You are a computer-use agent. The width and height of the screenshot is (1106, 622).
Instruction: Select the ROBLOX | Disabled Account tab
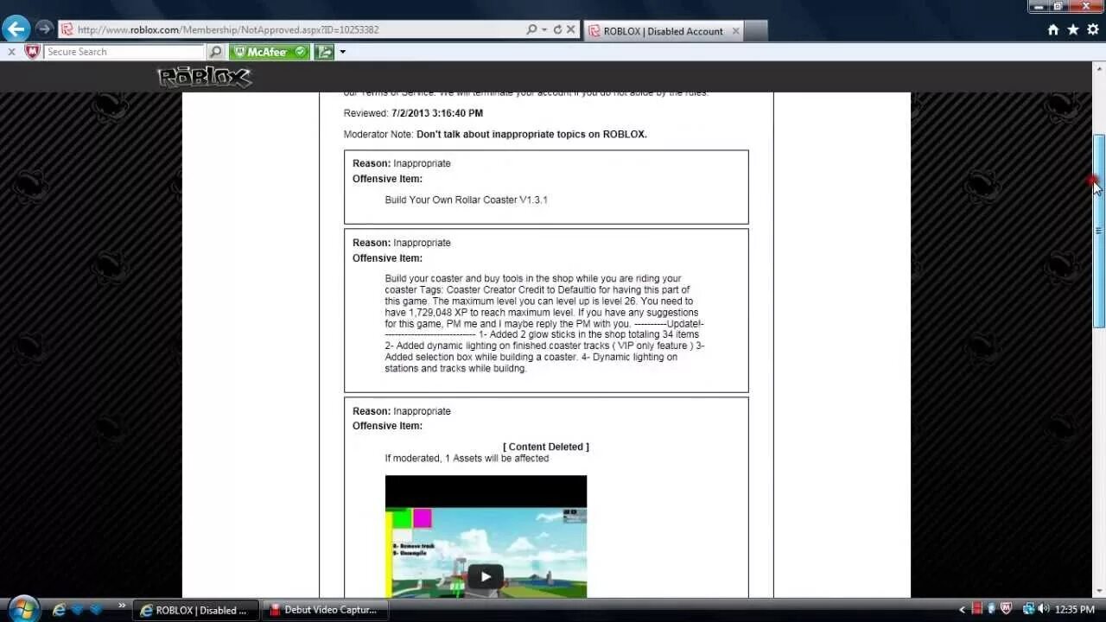[662, 31]
